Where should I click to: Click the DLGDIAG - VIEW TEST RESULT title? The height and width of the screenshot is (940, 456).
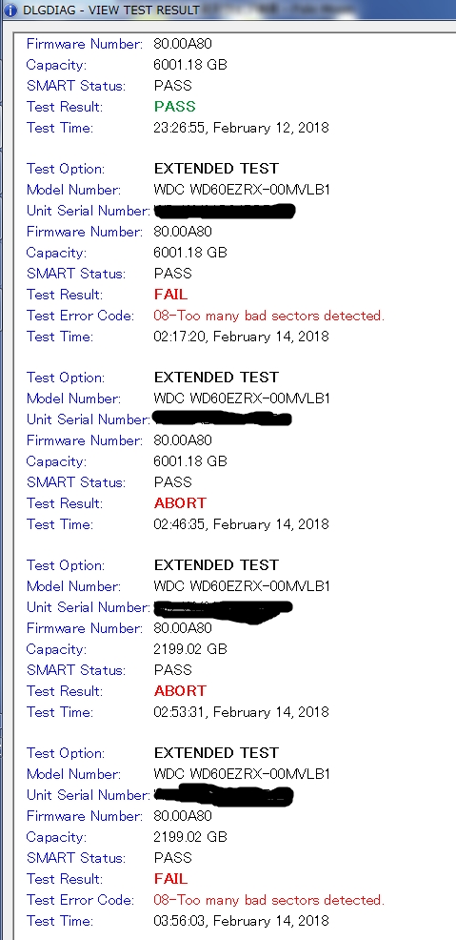[111, 10]
